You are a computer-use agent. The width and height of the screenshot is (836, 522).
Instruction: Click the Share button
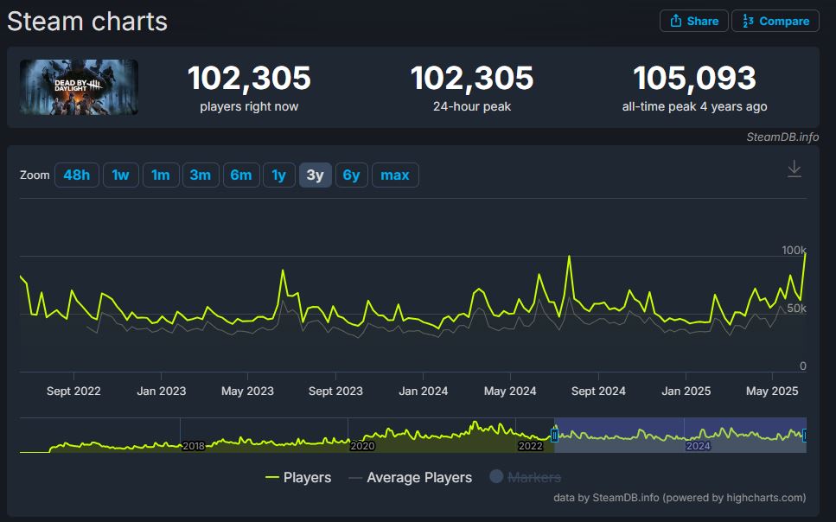point(693,21)
